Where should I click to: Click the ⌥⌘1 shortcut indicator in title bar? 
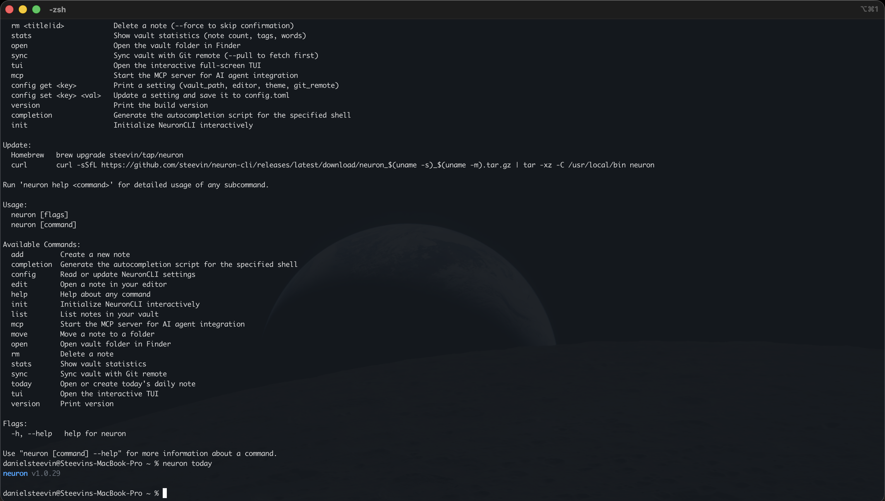(x=869, y=9)
